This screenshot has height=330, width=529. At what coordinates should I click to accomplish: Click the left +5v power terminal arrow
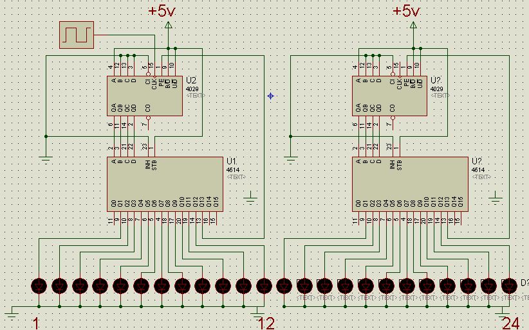169,25
